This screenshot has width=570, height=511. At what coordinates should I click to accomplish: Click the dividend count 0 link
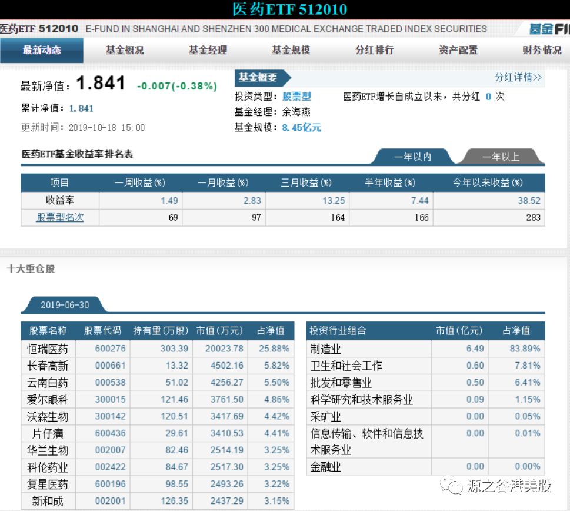tap(488, 97)
